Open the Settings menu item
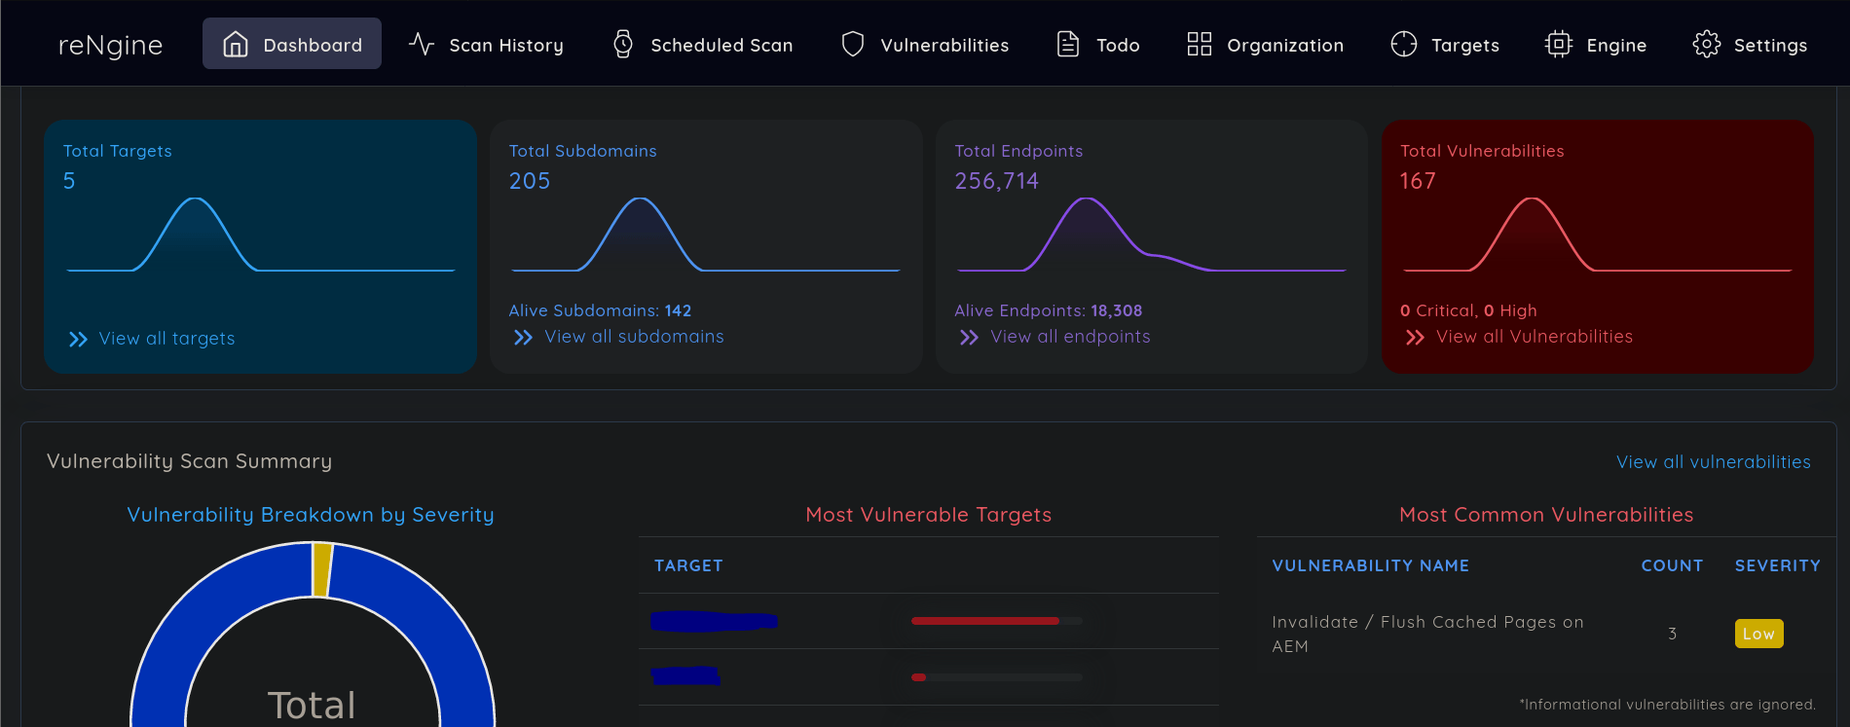 (x=1751, y=44)
